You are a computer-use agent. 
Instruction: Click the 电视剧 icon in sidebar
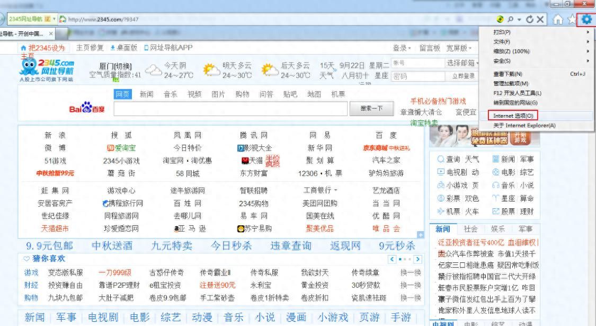pyautogui.click(x=441, y=172)
